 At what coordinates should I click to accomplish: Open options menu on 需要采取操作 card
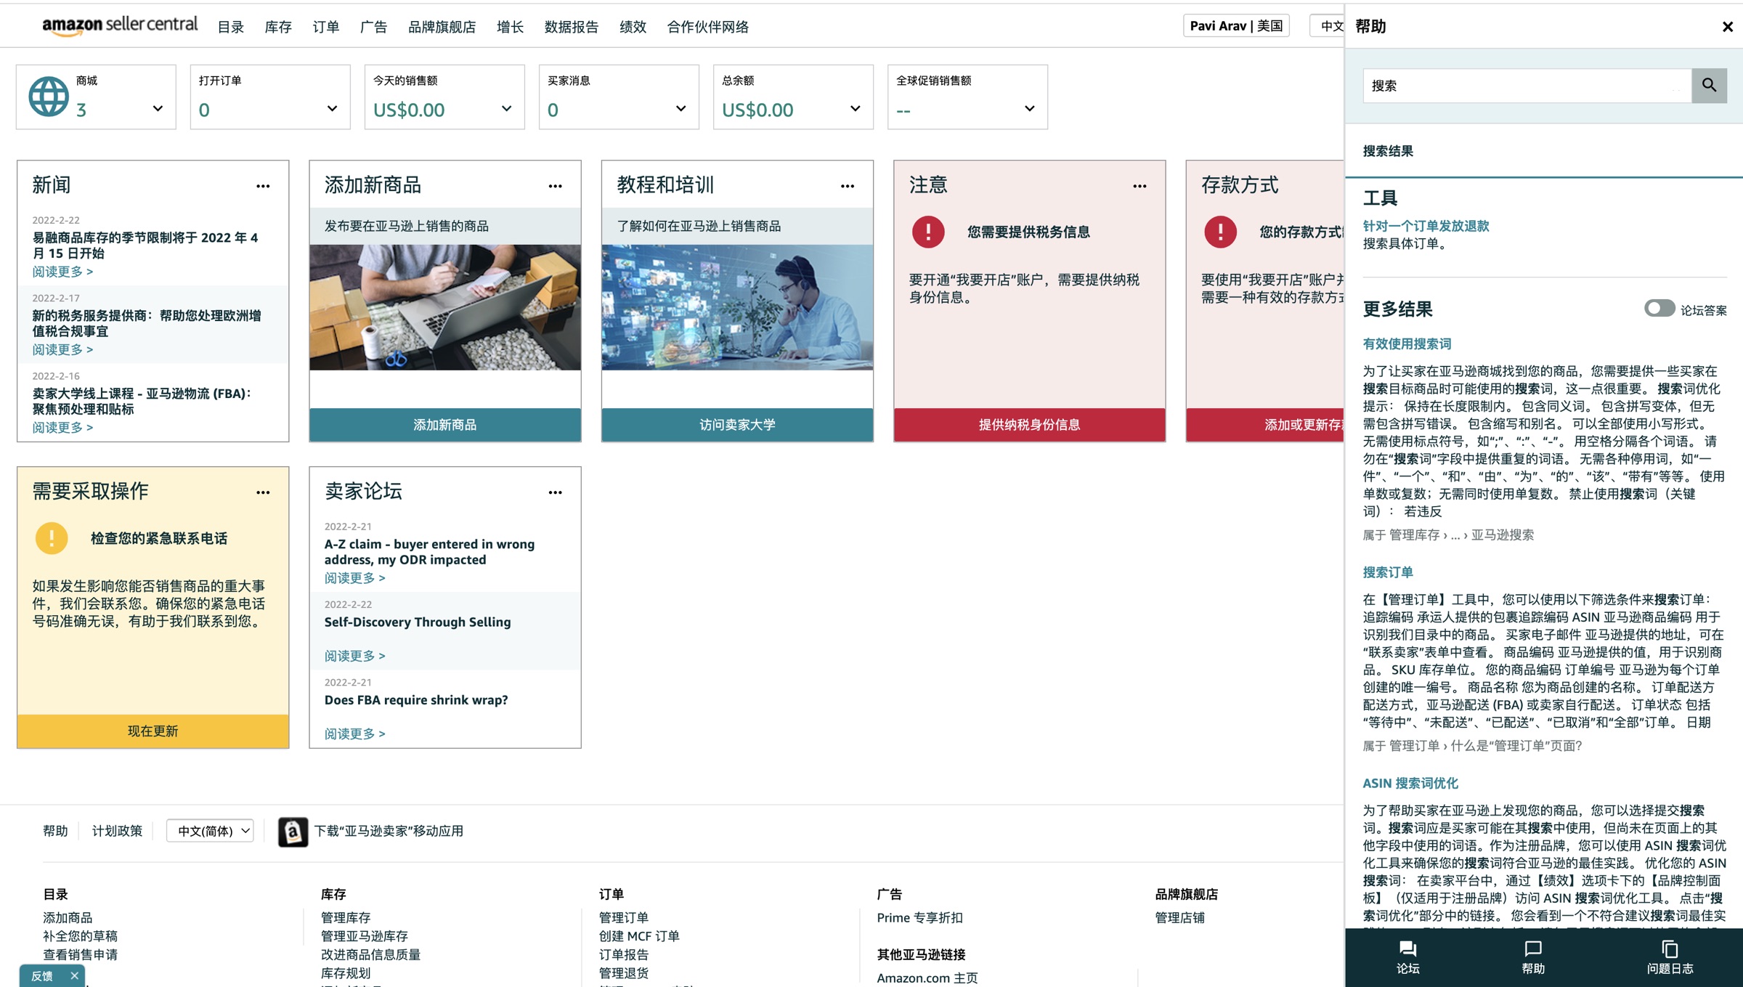tap(263, 492)
